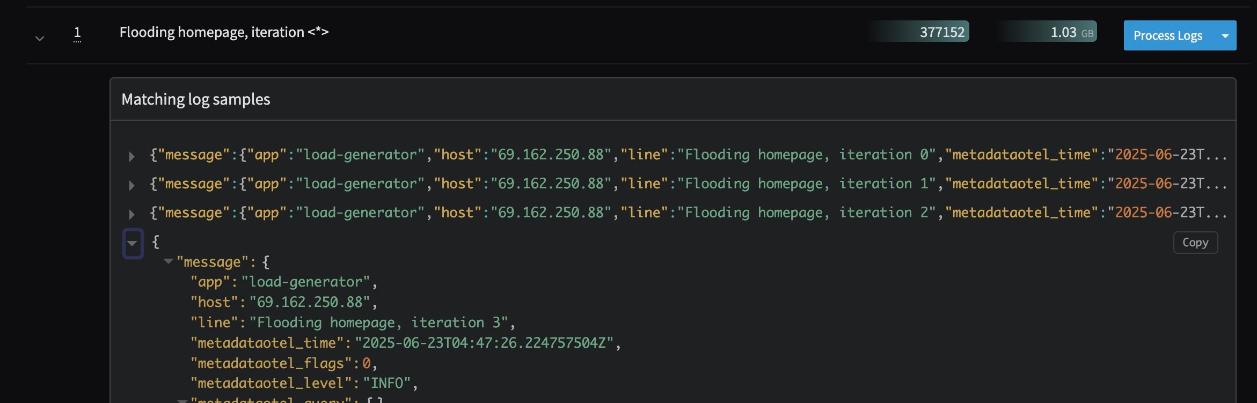Select the 'Flooding homepage, iteration <*>' pattern text
1257x403 pixels.
pos(224,32)
